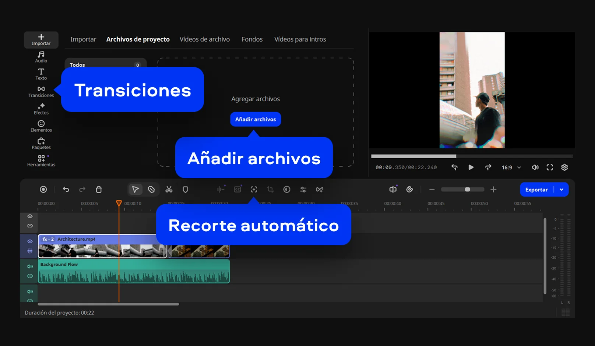
Task: Click the undo arrow in the timeline toolbar
Action: coord(66,190)
